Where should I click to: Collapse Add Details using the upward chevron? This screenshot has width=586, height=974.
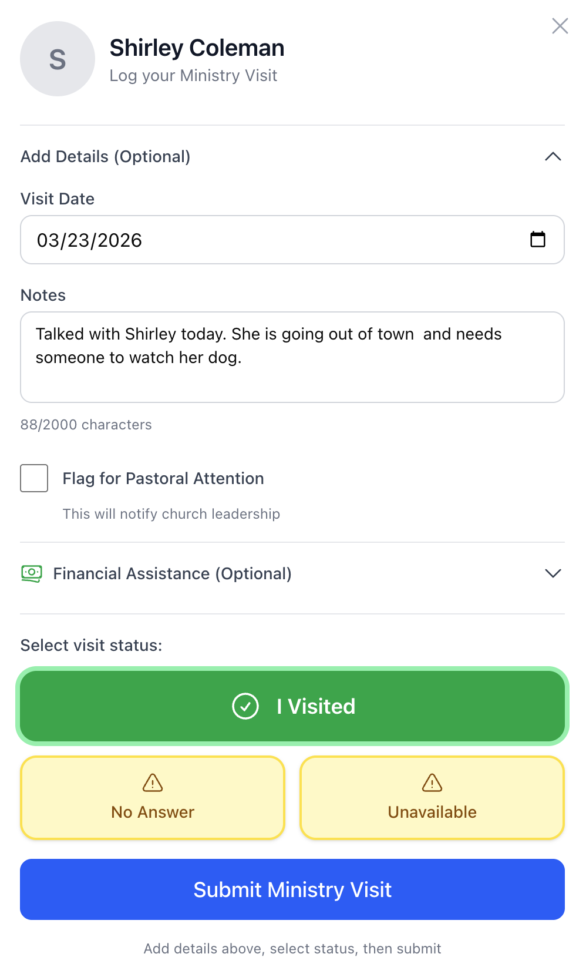553,157
